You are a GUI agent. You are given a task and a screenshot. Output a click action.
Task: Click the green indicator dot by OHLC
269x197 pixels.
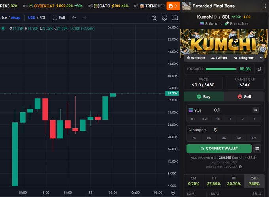(3, 29)
